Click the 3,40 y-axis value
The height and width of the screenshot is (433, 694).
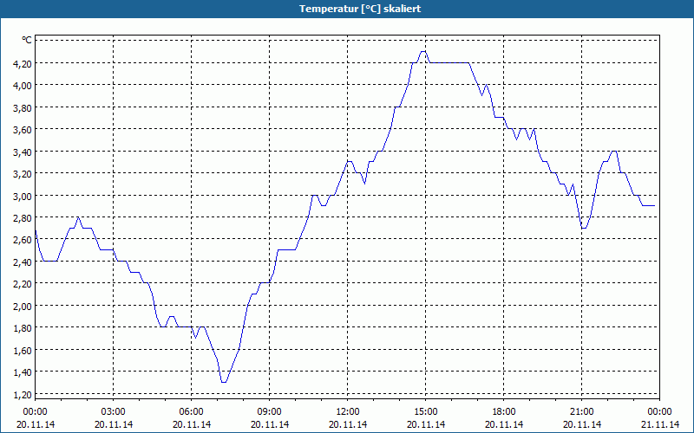(23, 152)
